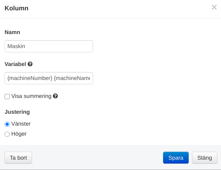Select the Vänster alignment radio button
This screenshot has width=221, height=170.
click(x=7, y=124)
